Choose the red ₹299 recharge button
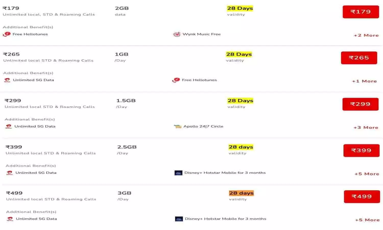 click(x=360, y=104)
